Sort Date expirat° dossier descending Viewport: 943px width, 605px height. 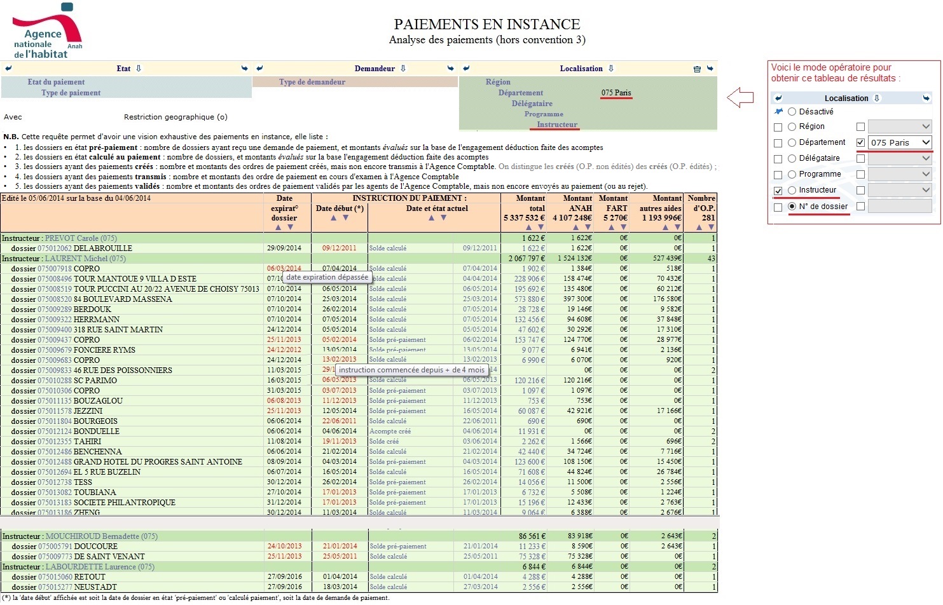click(x=291, y=228)
